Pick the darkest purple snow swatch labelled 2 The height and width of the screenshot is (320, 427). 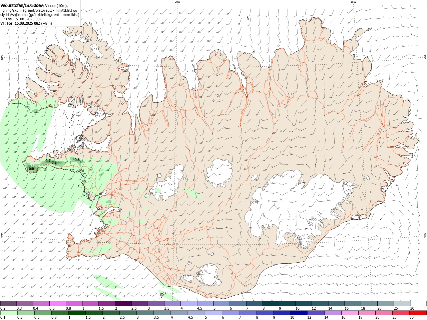click(123, 303)
